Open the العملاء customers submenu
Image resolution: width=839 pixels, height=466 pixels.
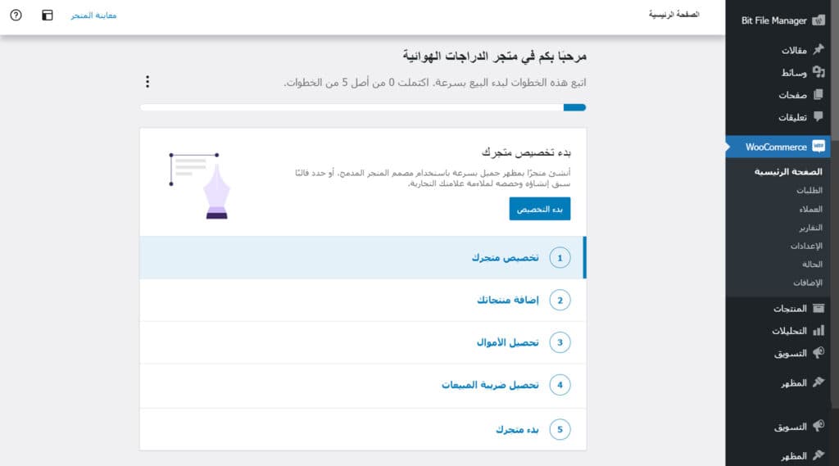click(x=810, y=209)
